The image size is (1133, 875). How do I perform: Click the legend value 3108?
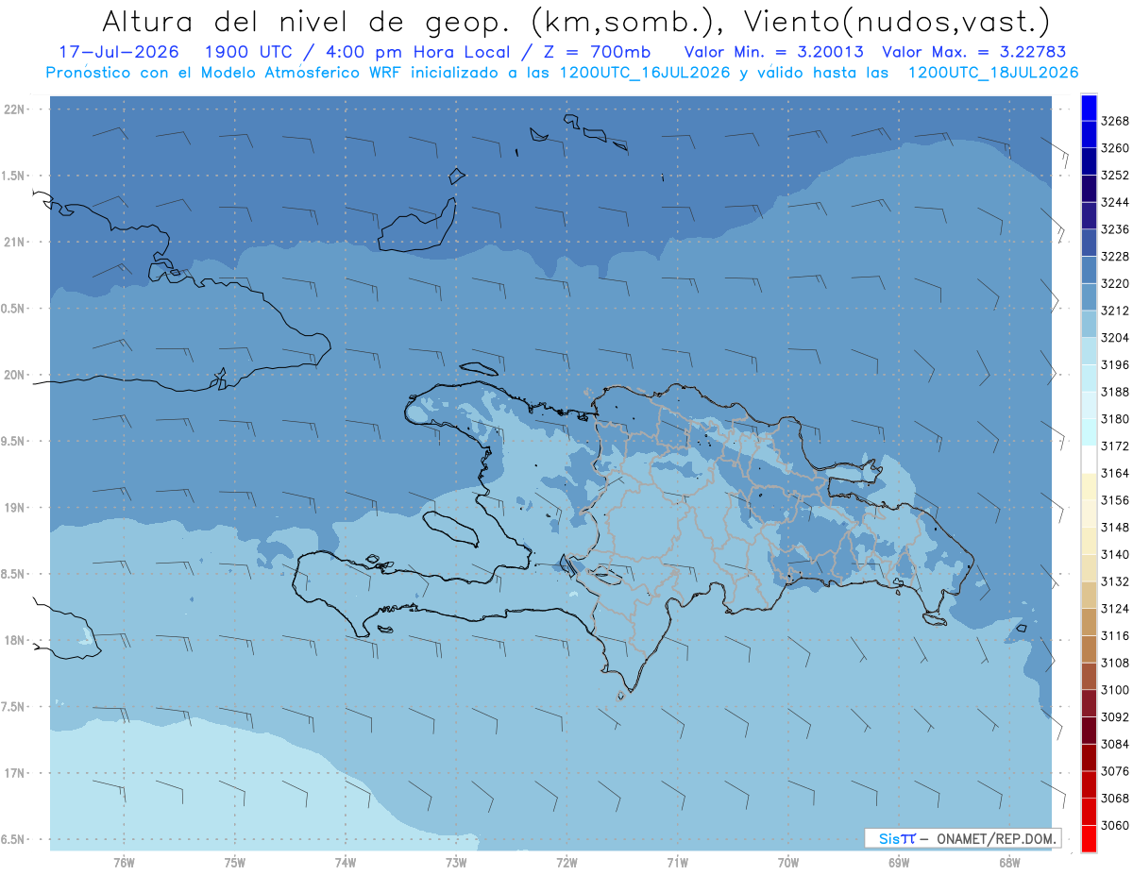tap(1115, 663)
